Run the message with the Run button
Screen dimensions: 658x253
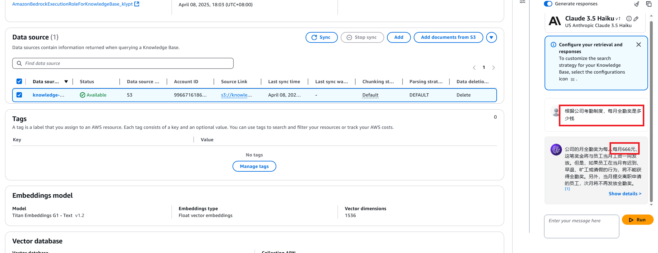click(x=637, y=220)
